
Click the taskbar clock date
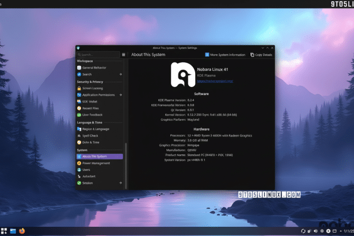[349, 231]
